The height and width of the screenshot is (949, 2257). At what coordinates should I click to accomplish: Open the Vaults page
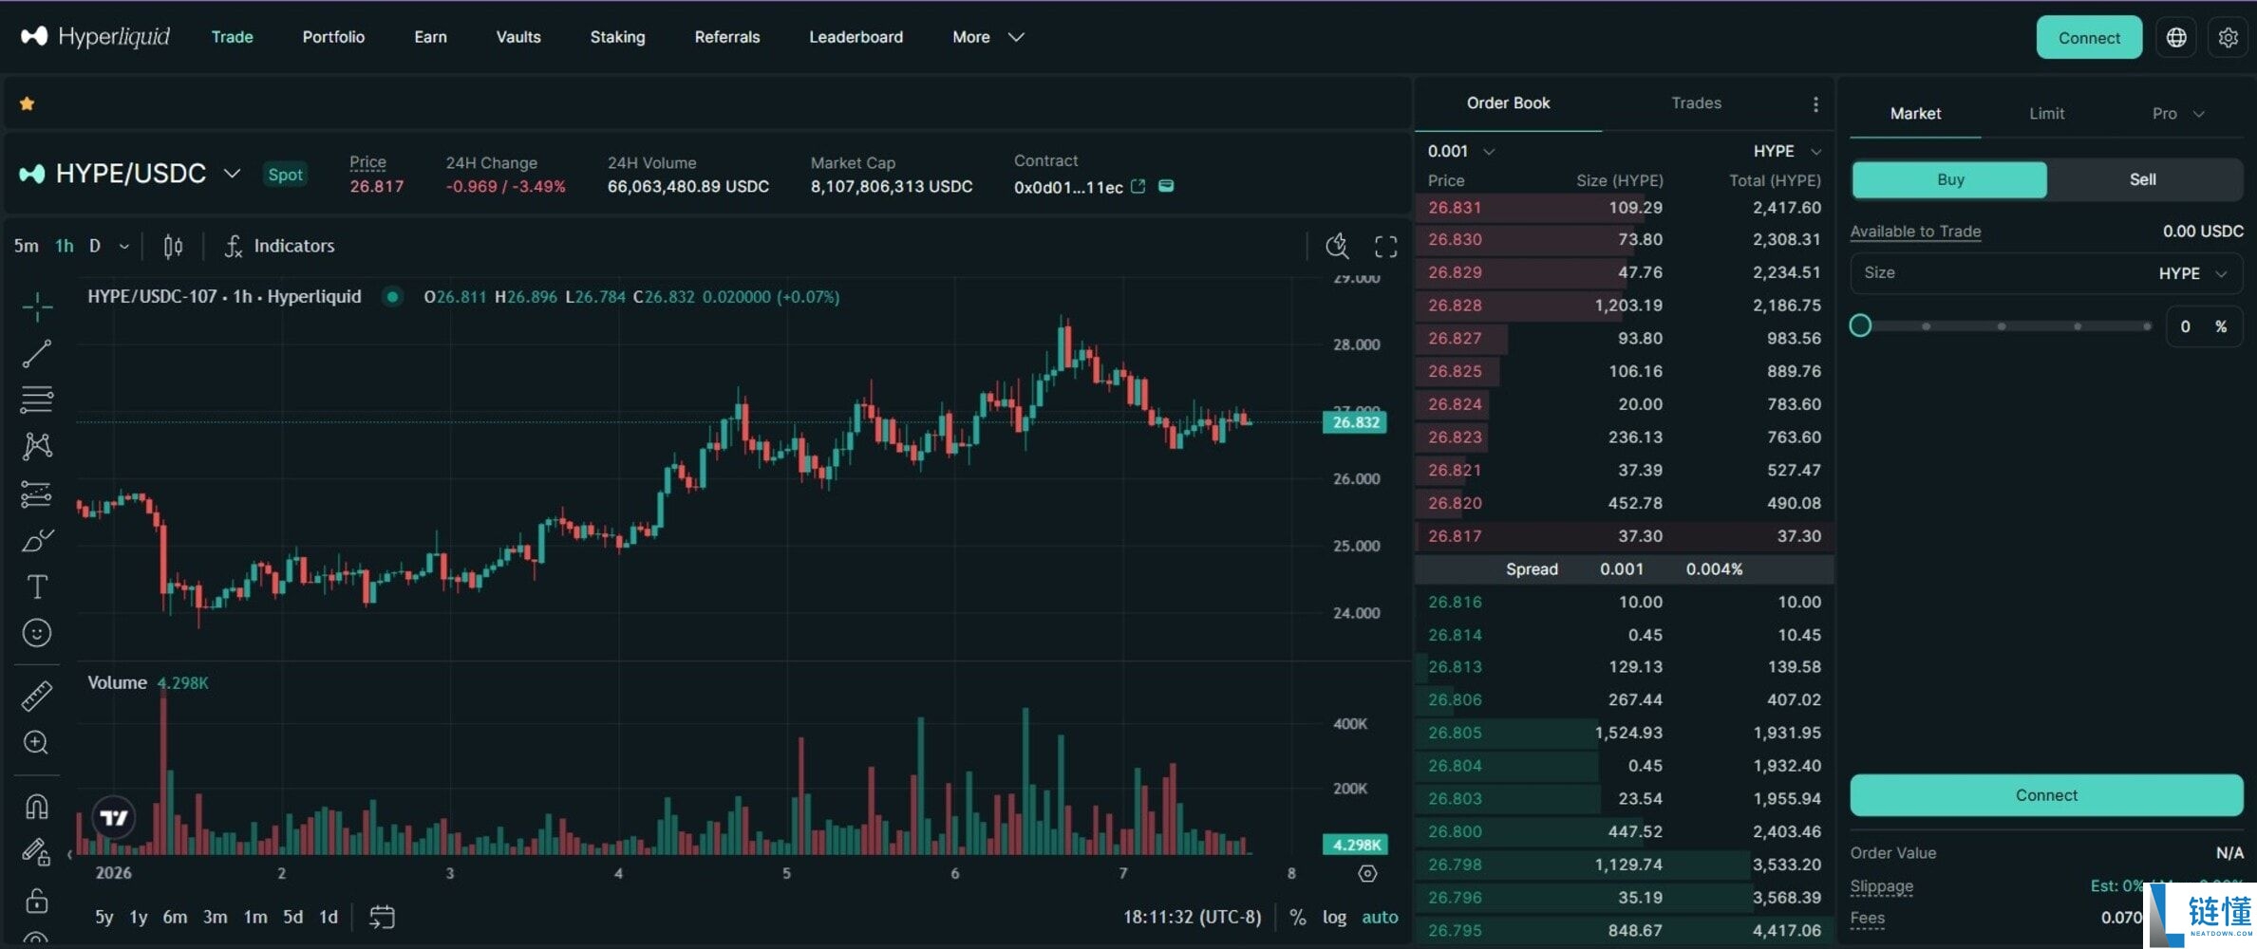518,37
